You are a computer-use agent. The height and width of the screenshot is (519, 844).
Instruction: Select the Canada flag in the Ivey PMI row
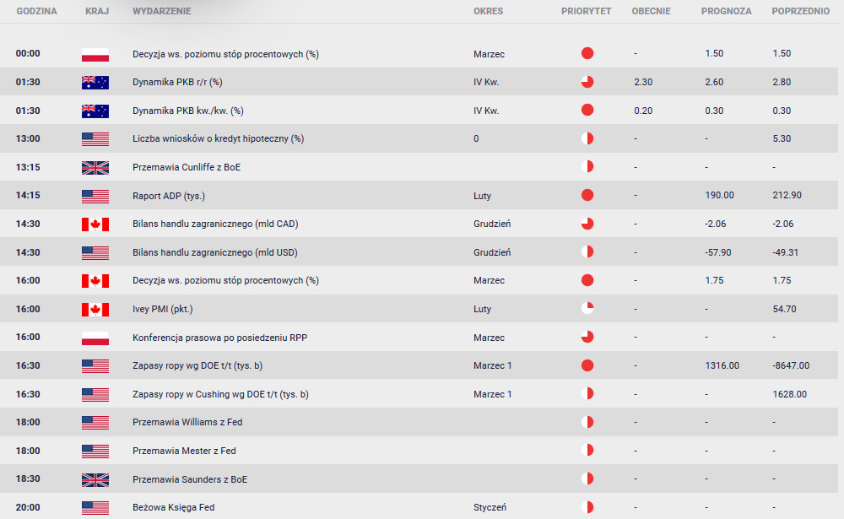(x=95, y=309)
